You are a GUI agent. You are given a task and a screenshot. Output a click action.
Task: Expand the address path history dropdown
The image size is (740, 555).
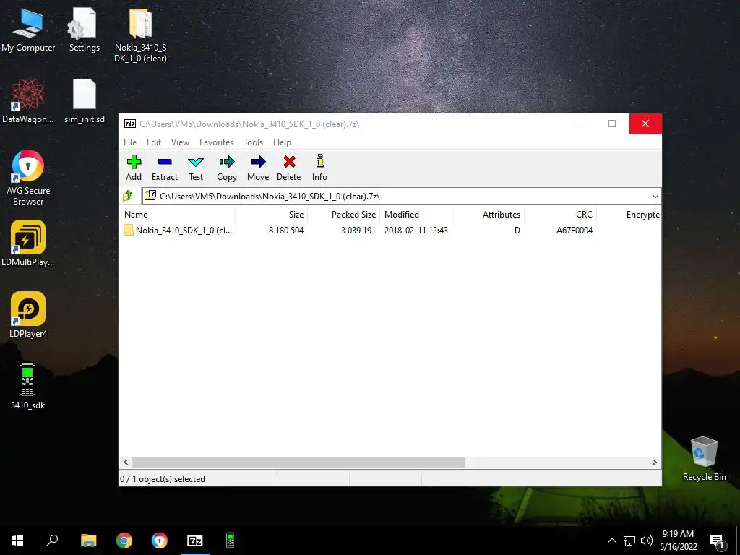[655, 197]
